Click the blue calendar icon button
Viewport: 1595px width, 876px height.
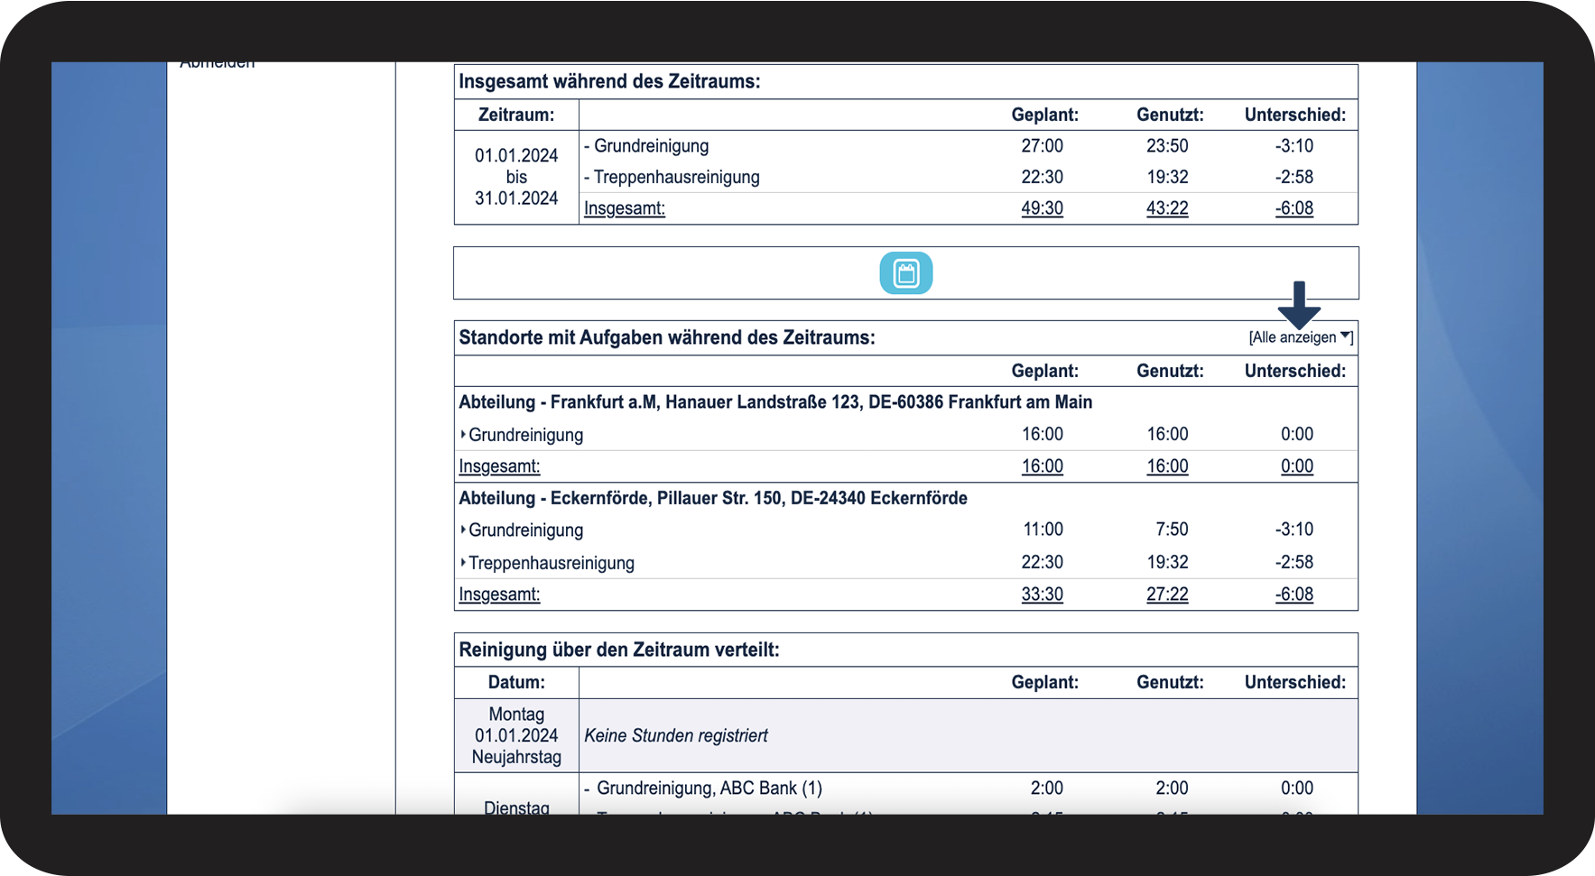pyautogui.click(x=905, y=273)
